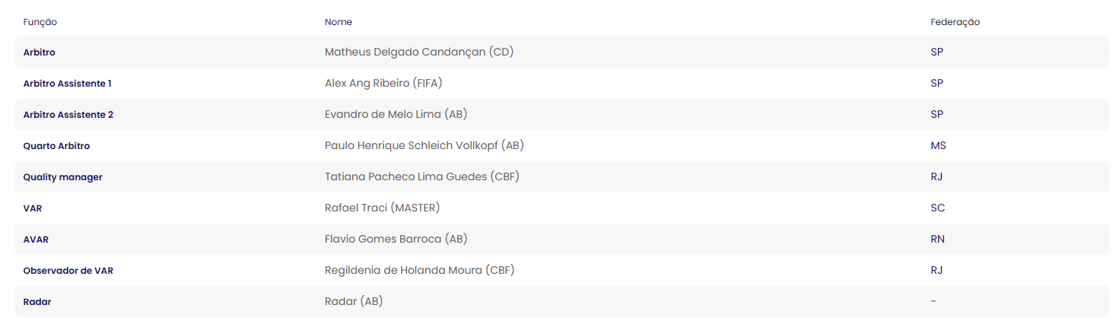This screenshot has height=324, width=1116.
Task: Click the Função column header
Action: pos(40,22)
